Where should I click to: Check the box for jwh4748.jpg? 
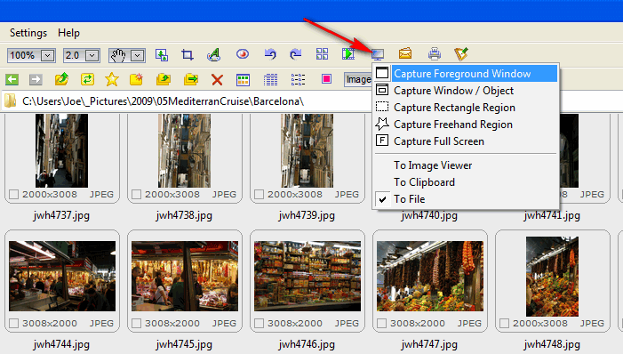point(504,324)
